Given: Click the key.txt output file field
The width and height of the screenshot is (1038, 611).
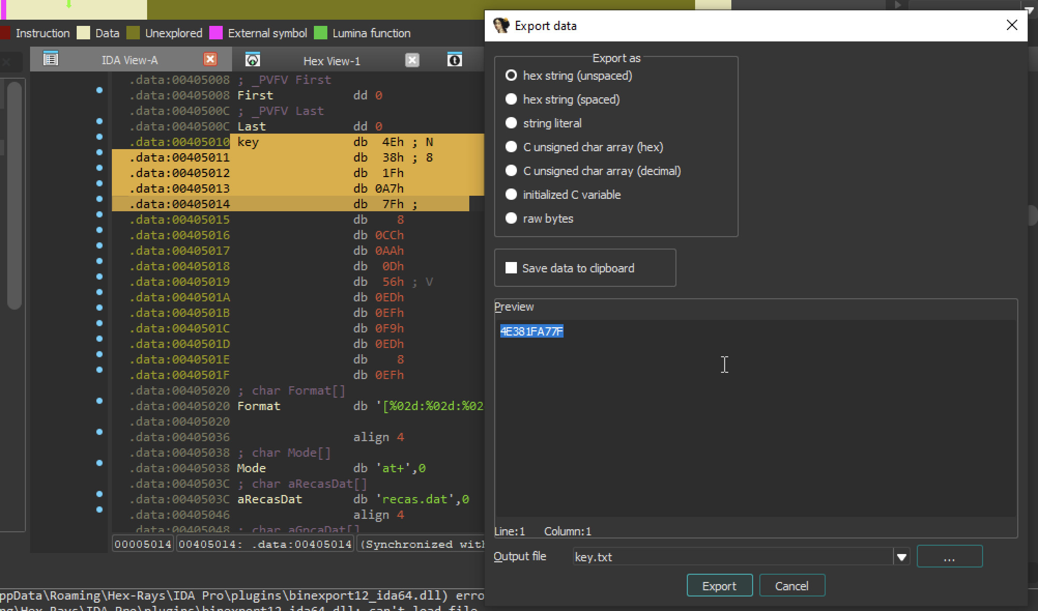Looking at the screenshot, I should pos(733,557).
